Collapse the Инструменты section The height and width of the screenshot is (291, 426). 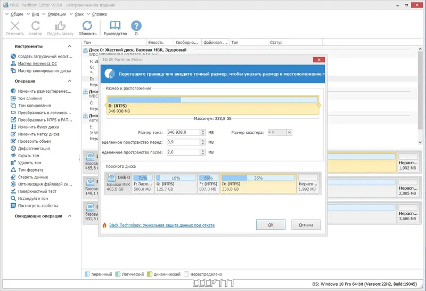click(70, 46)
